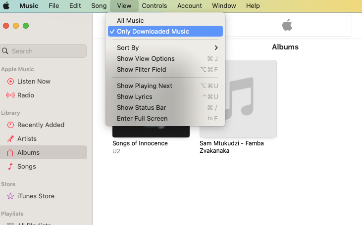Choose Show Lyrics menu item

[x=165, y=96]
